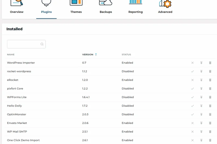Screen dimensions: 217x144
Task: Disable Envato Market with X icon
Action: (192, 123)
